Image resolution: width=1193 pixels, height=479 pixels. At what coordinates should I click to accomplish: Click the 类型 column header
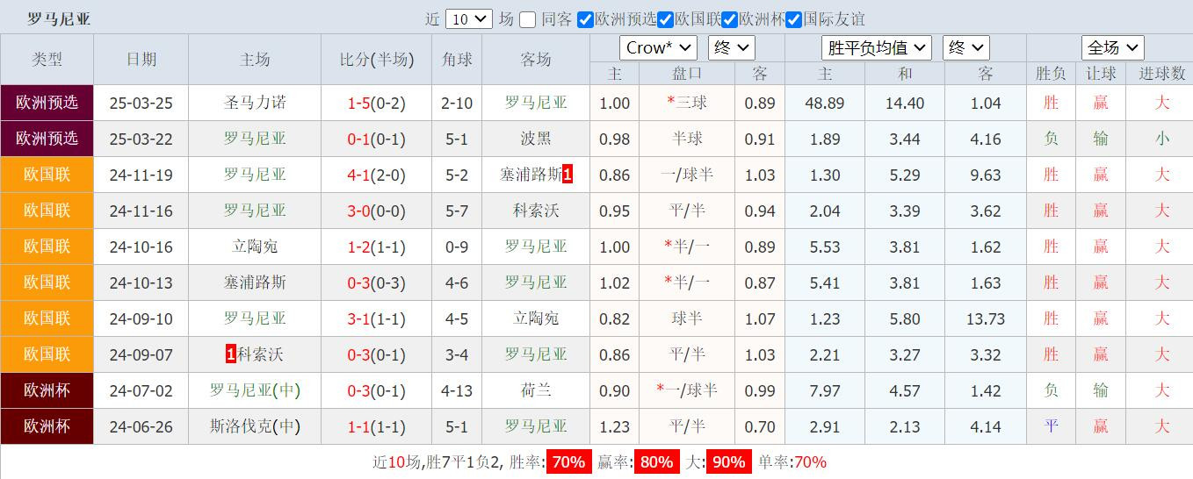(x=47, y=60)
